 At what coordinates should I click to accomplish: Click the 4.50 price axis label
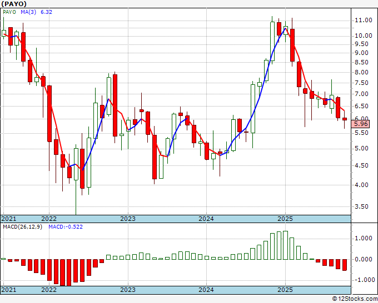point(361,165)
